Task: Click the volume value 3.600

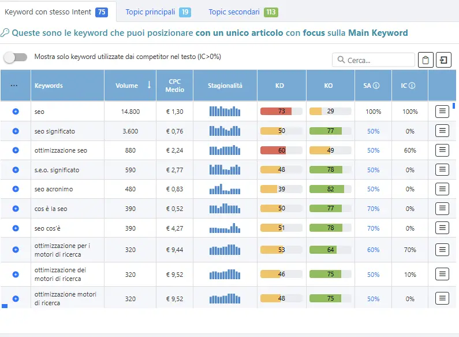Action: (130, 131)
